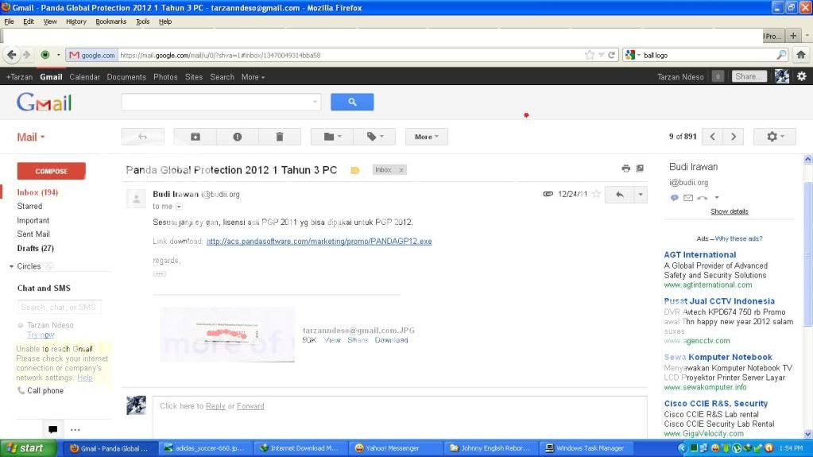Screen dimensions: 813x457
Task: Click the Search, chat, or SMS field
Action: [x=59, y=307]
